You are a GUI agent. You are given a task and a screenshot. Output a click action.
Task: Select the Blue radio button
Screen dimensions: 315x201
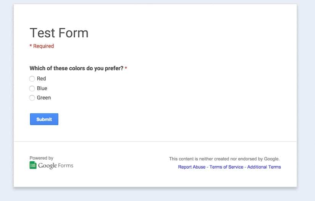click(32, 88)
